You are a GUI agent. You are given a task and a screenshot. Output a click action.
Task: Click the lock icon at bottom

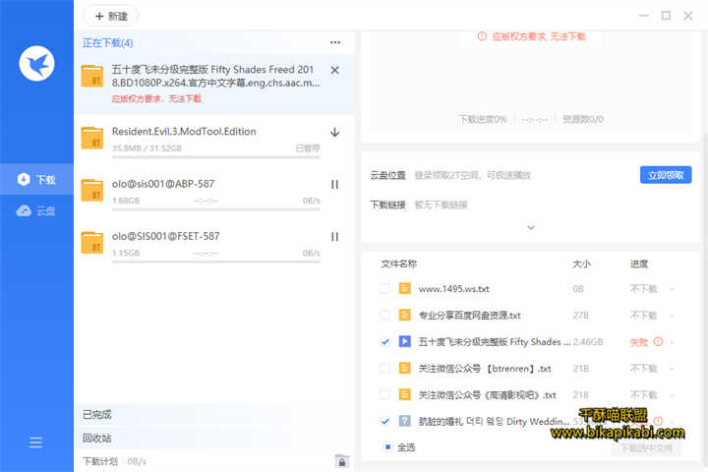click(x=340, y=460)
